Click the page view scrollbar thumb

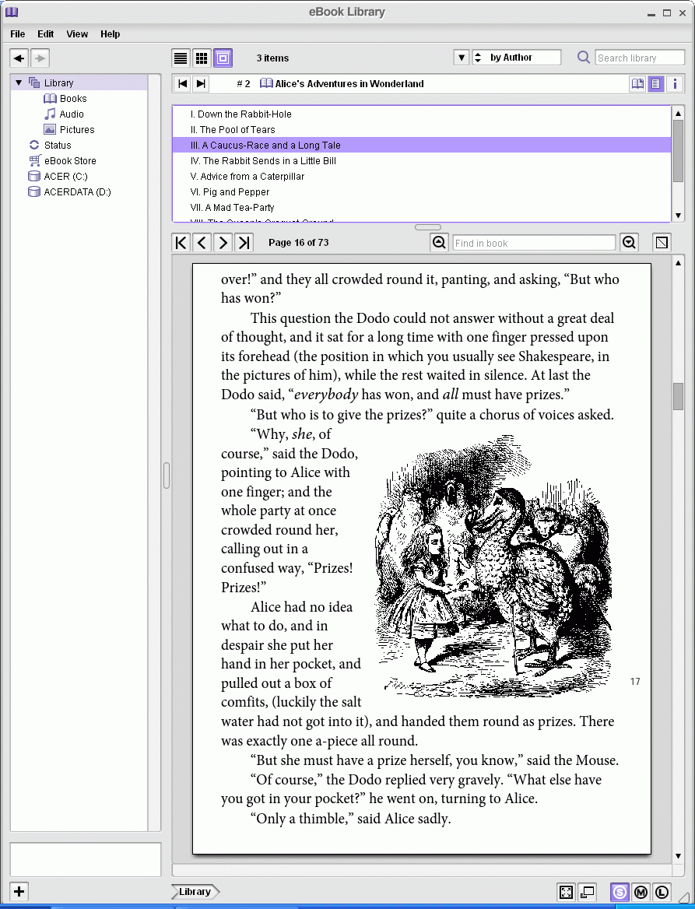pyautogui.click(x=678, y=397)
